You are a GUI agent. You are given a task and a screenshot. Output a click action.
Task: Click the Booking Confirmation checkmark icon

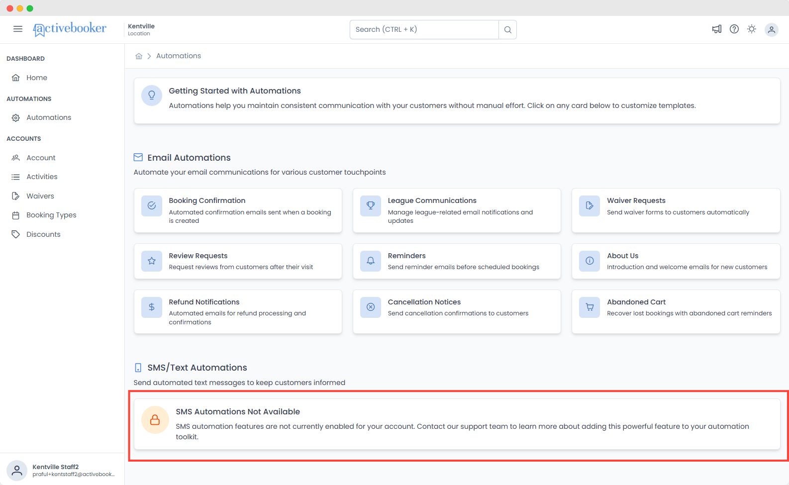tap(152, 205)
